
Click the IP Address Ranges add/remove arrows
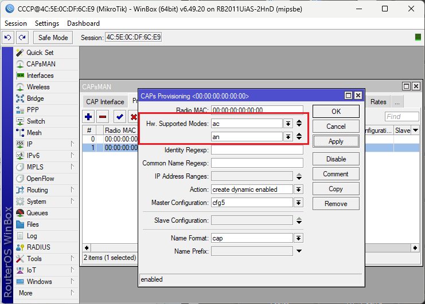299,176
